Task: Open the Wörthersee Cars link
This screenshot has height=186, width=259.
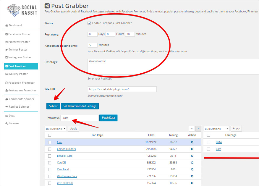Action: (x=67, y=176)
